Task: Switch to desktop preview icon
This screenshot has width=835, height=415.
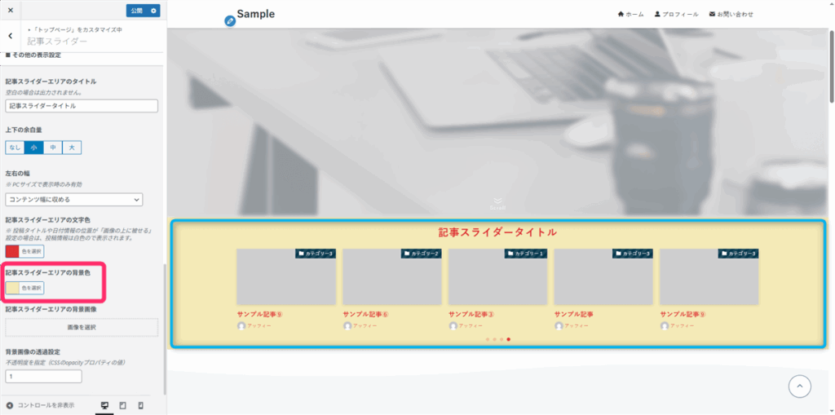Action: coord(105,405)
